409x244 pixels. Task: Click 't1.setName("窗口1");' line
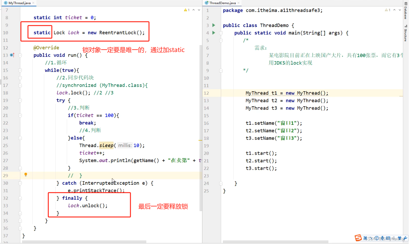click(274, 123)
